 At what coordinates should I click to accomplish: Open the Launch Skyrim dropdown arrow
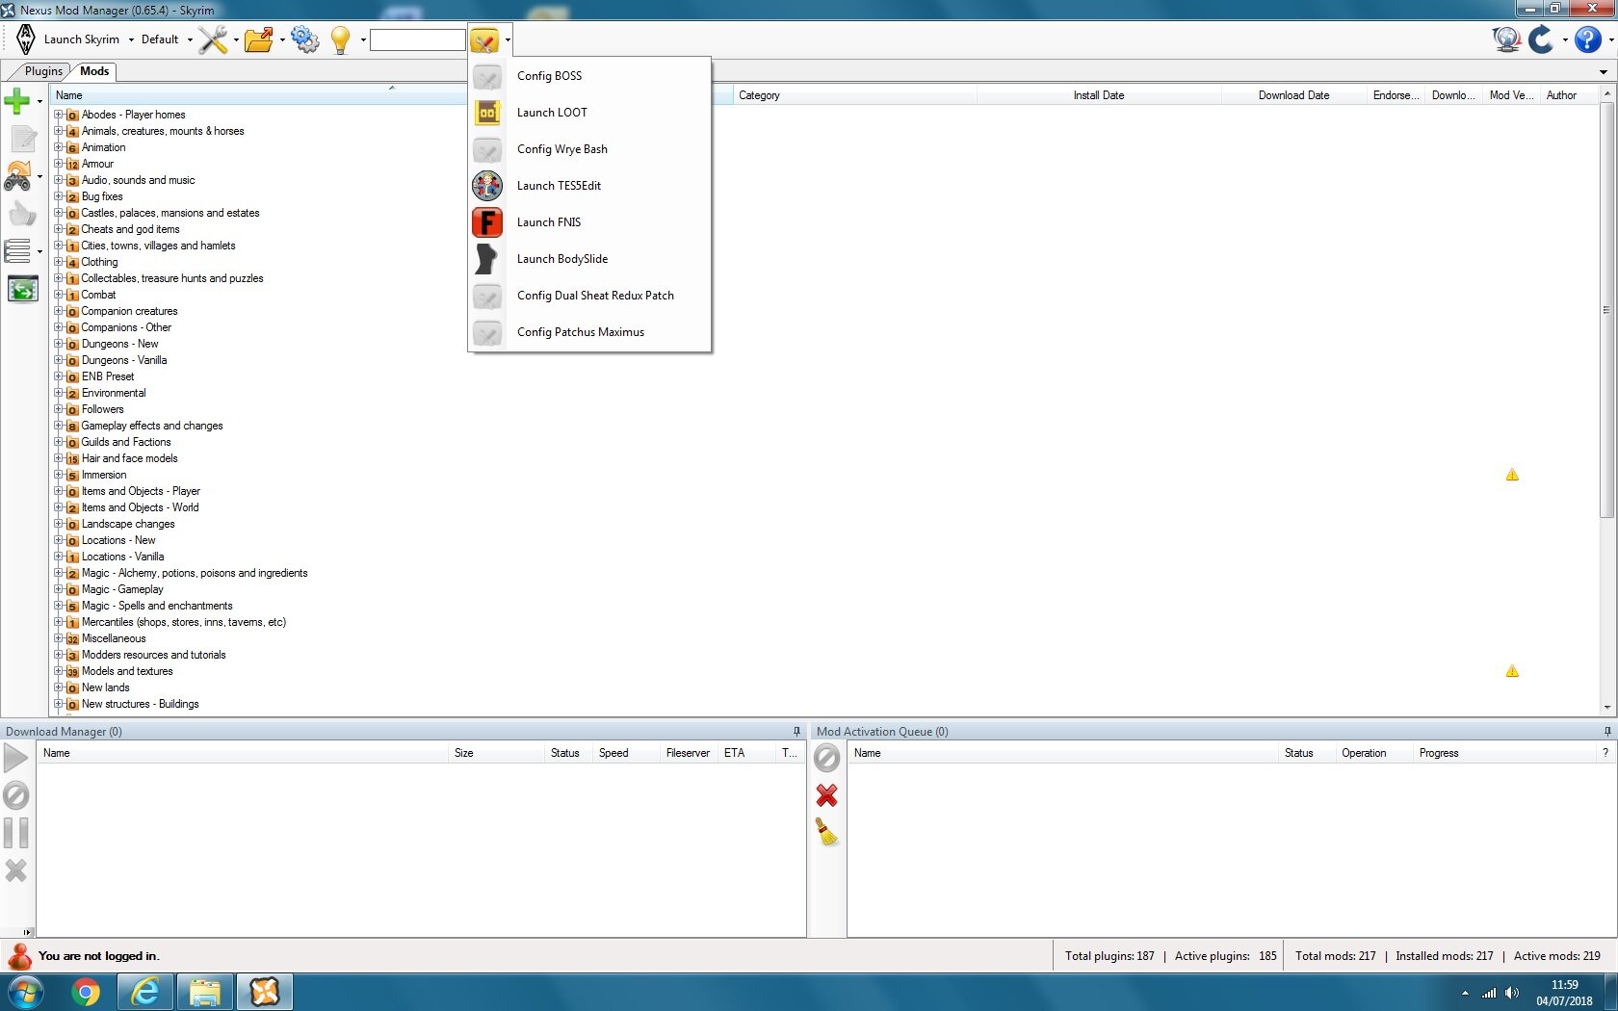[131, 40]
